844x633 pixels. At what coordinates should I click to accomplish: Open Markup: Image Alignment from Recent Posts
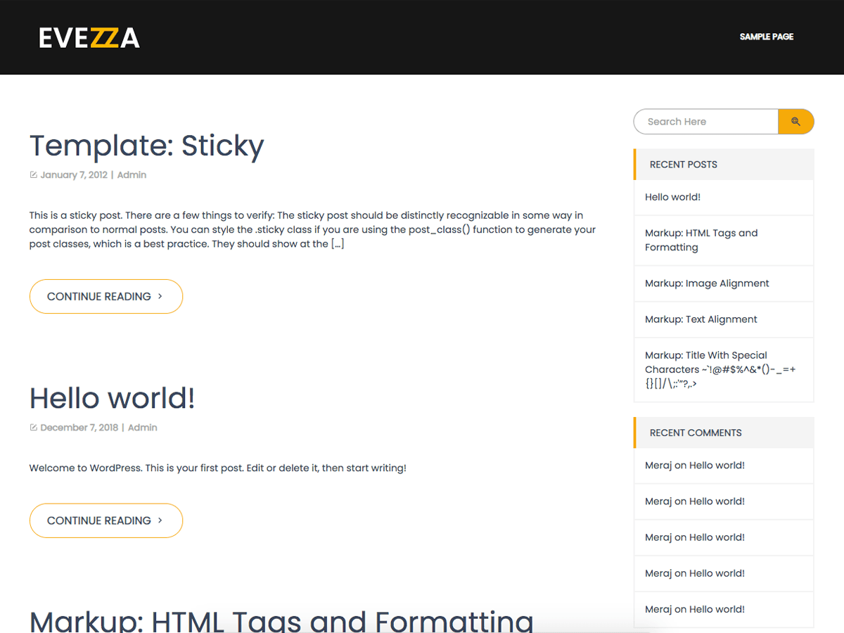707,283
